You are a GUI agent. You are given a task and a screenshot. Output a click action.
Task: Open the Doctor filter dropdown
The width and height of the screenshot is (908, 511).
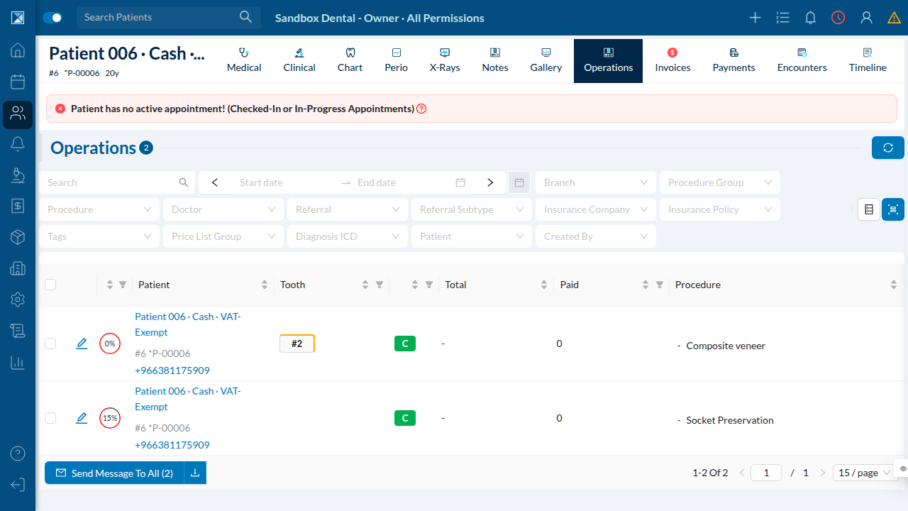(x=223, y=209)
